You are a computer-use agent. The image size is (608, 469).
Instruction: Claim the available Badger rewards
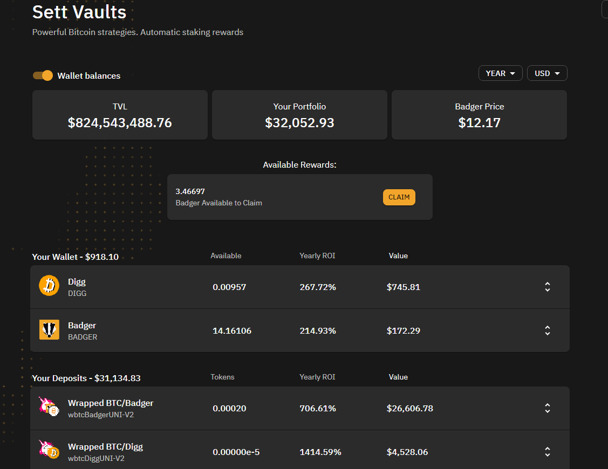coord(399,197)
